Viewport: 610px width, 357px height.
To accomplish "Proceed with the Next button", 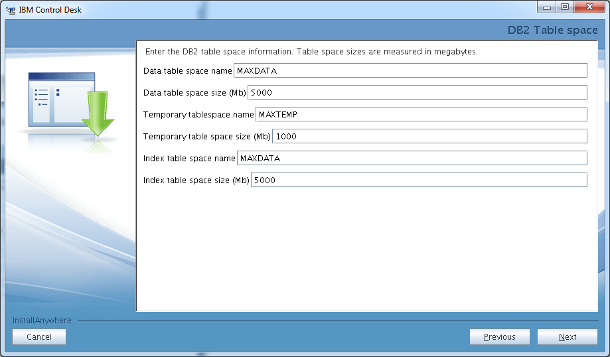I will (x=568, y=337).
